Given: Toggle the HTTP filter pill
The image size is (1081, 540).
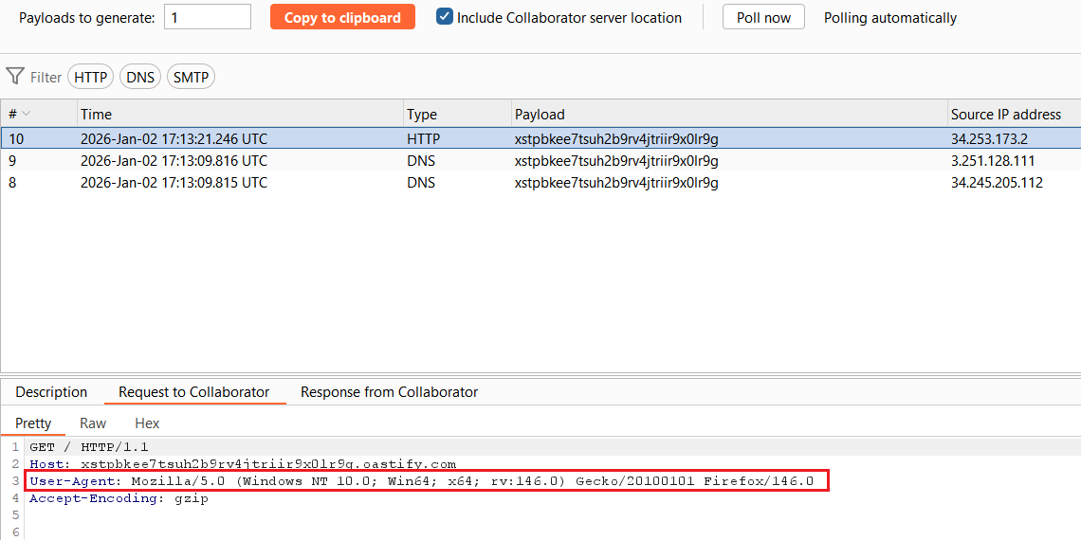Looking at the screenshot, I should (91, 77).
